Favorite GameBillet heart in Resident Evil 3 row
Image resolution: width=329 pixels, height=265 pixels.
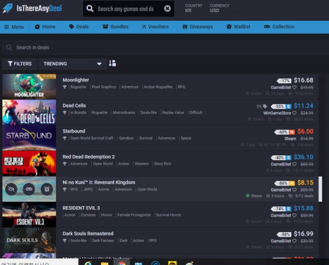point(294,216)
